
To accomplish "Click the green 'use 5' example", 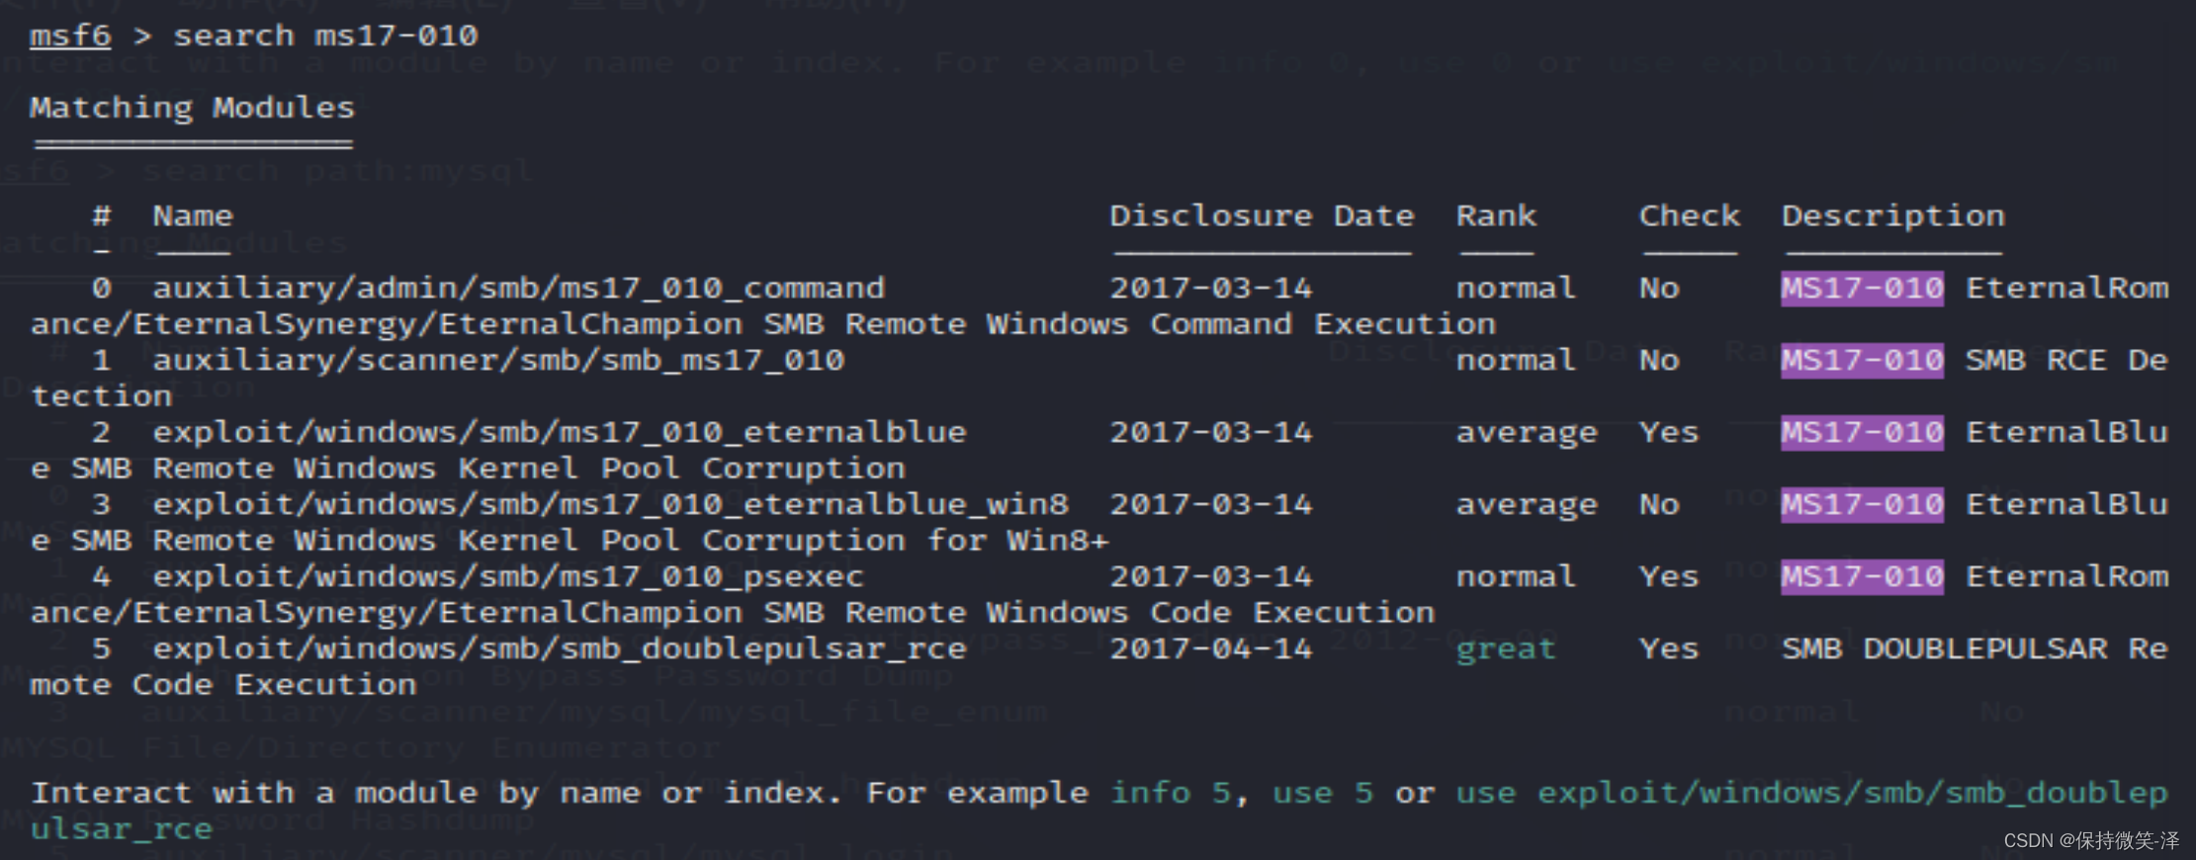I will point(1323,793).
